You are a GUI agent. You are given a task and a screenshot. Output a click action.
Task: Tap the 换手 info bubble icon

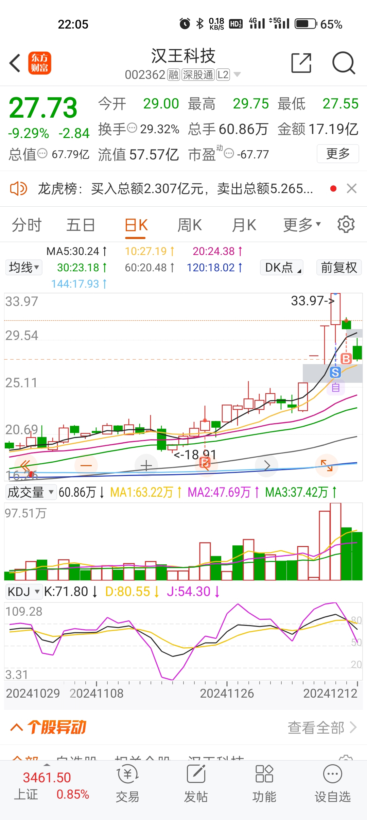[132, 128]
